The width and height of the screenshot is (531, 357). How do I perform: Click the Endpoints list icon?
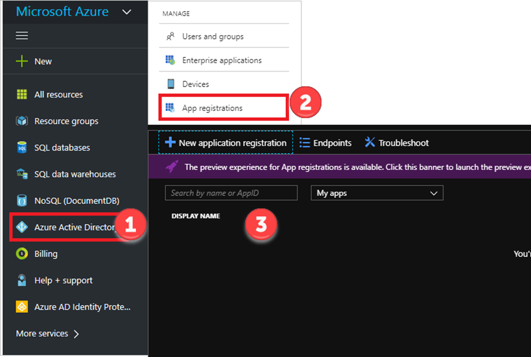coord(305,143)
